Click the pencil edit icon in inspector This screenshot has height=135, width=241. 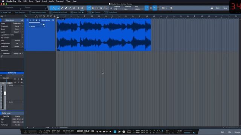click(x=2, y=57)
